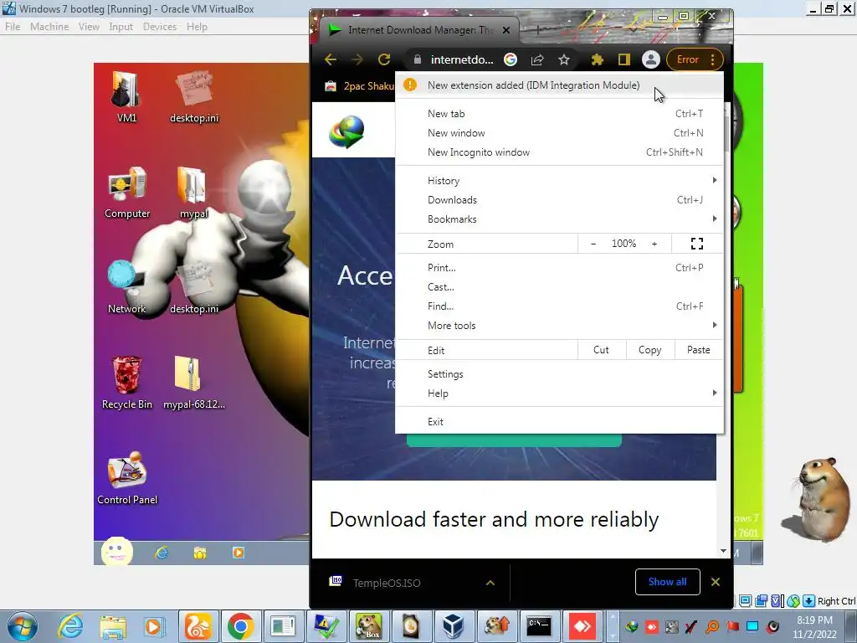Screen dimensions: 857x643
Task: Select mypal folder on guest desktop
Action: pos(193,193)
